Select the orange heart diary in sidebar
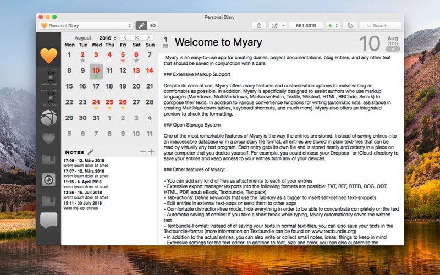Image resolution: width=440 pixels, height=275 pixels. click(x=49, y=57)
